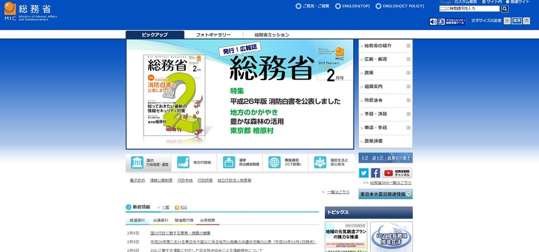Screen dimensions: 539x252
Task: Click the 新着情報 round arrow icon
Action: pyautogui.click(x=129, y=207)
